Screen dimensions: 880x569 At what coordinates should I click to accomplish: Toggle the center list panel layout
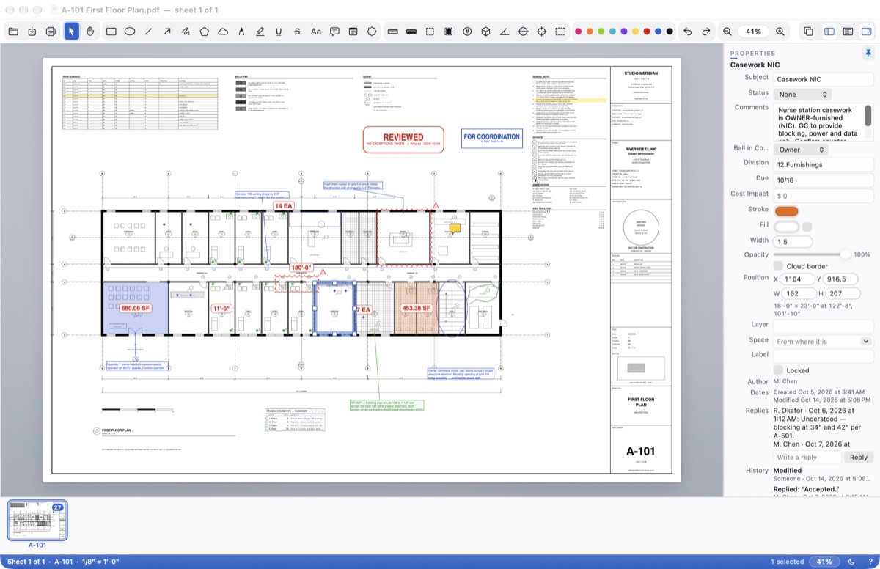[848, 32]
